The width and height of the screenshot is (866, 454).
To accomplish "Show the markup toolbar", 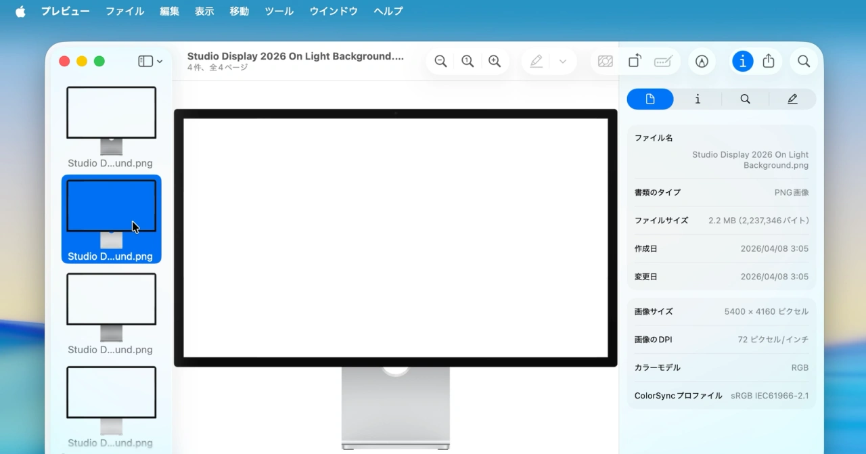I will 702,61.
